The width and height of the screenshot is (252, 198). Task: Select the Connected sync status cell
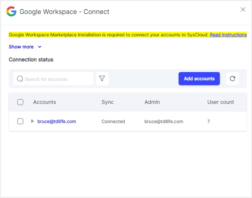[x=113, y=121]
